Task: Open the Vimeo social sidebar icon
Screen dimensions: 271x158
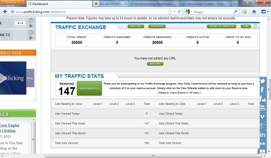Action: tap(262, 117)
